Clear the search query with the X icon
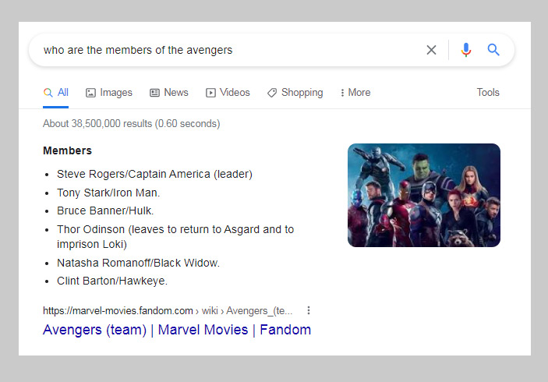 tap(431, 50)
